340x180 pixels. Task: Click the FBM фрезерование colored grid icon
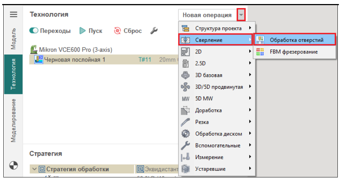(x=260, y=52)
